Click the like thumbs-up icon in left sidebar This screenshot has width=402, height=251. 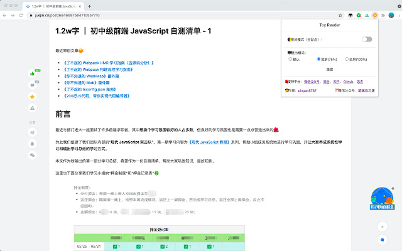tap(32, 73)
